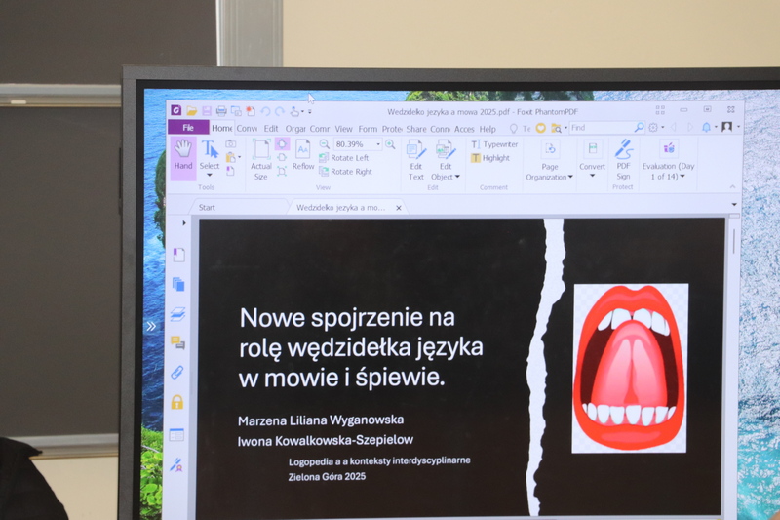Screen dimensions: 780x520
Task: Click the Find search field
Action: (x=600, y=128)
